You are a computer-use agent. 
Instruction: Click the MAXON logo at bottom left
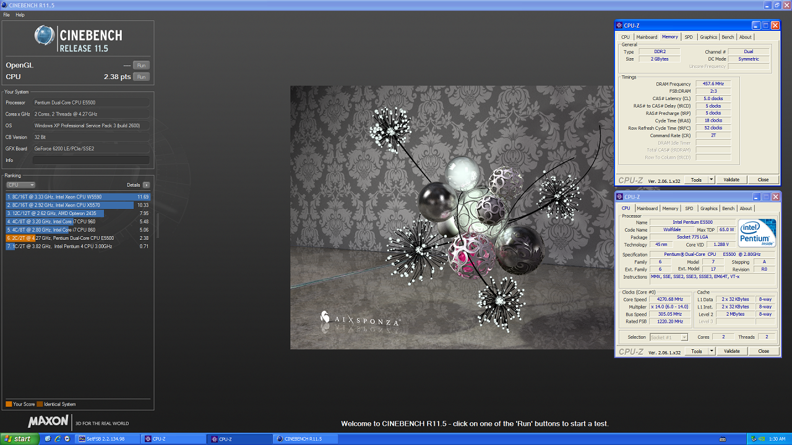48,422
